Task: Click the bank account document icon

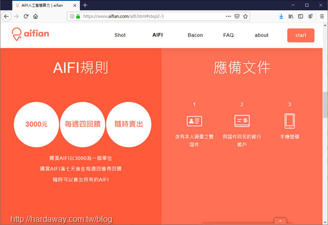Action: tap(242, 121)
